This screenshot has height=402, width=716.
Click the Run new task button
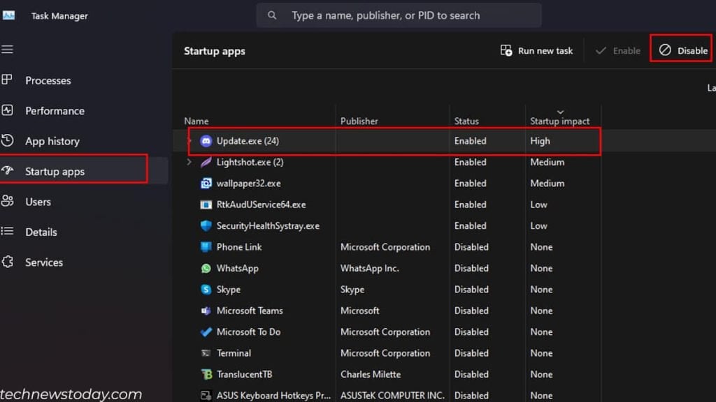536,50
